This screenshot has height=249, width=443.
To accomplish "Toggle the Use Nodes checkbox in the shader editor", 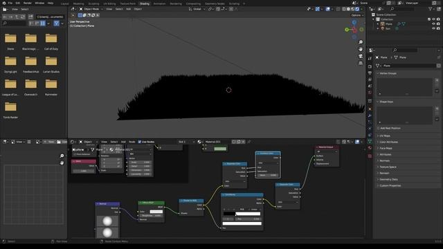I will click(x=140, y=142).
